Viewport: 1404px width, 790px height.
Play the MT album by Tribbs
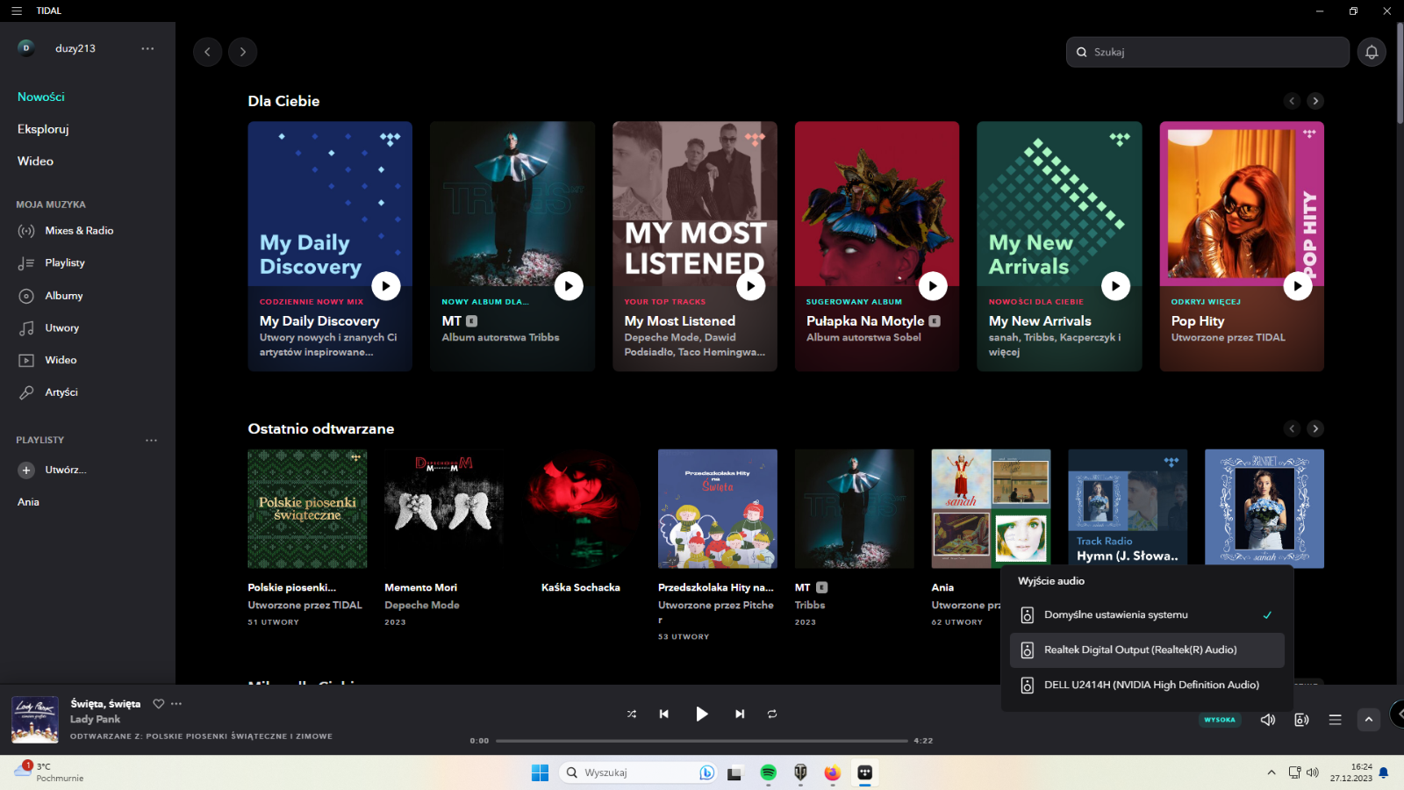569,285
